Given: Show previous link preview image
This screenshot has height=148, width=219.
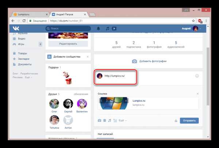Looking at the screenshot, I should click(101, 101).
